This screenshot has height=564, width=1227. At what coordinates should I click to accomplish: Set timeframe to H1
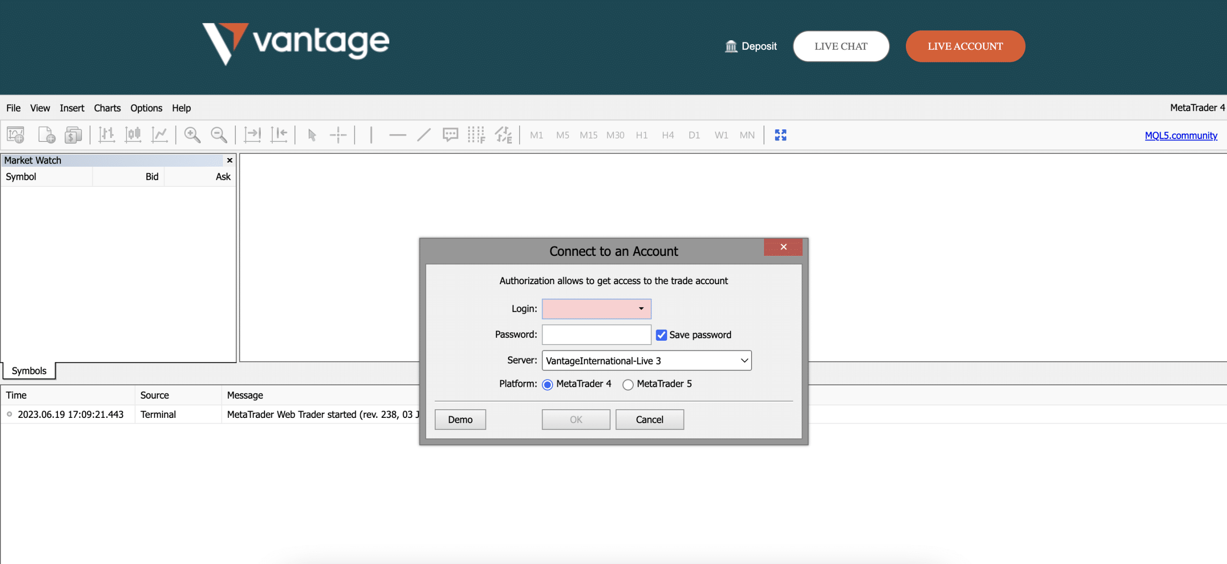pos(642,136)
